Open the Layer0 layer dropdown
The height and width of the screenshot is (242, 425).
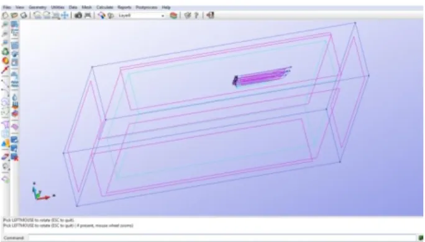(x=141, y=16)
